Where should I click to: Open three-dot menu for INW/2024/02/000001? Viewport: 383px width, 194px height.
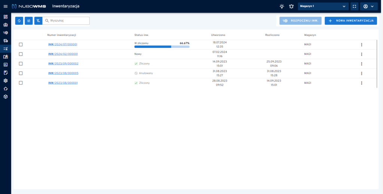(x=361, y=54)
